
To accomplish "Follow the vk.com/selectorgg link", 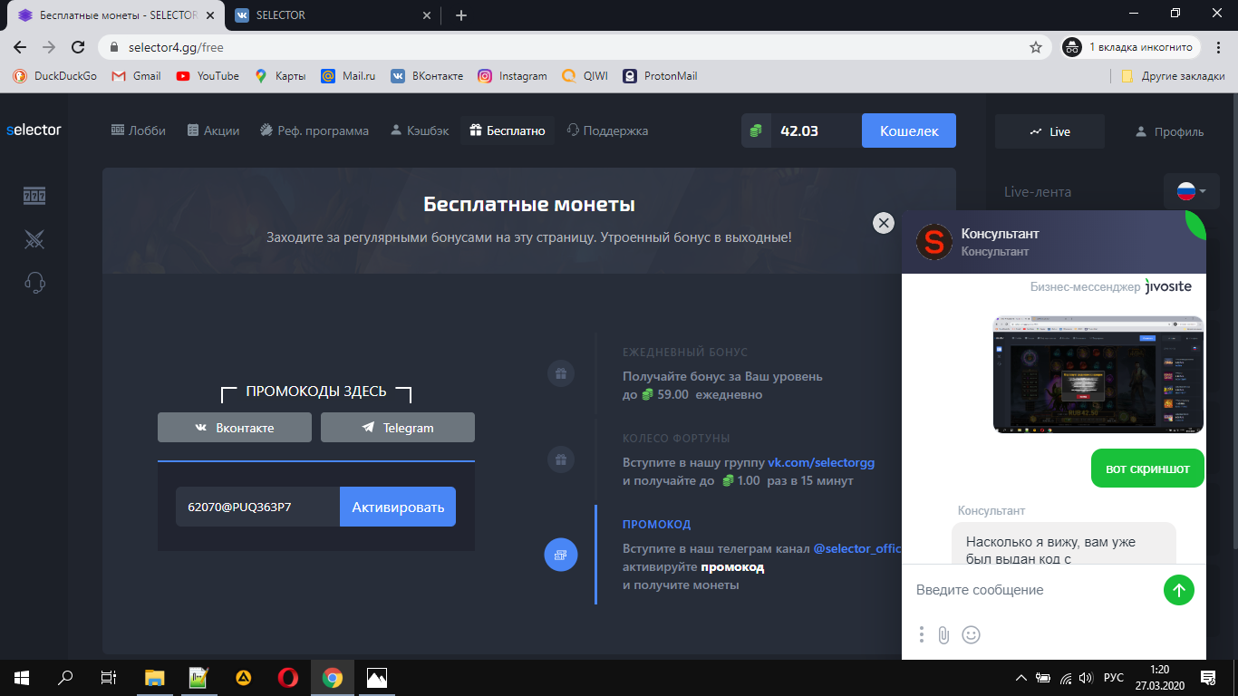I will (821, 462).
